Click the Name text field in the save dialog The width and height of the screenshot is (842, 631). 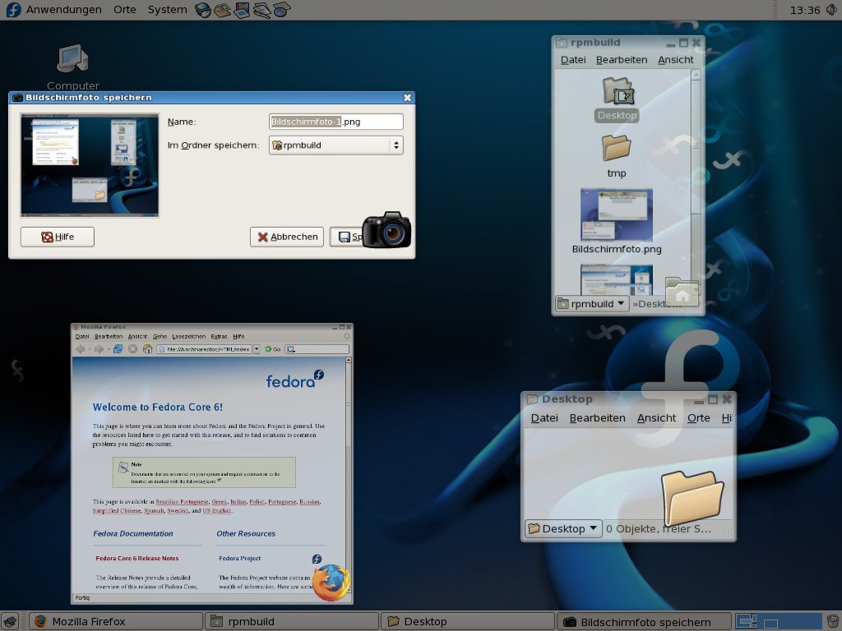click(337, 122)
